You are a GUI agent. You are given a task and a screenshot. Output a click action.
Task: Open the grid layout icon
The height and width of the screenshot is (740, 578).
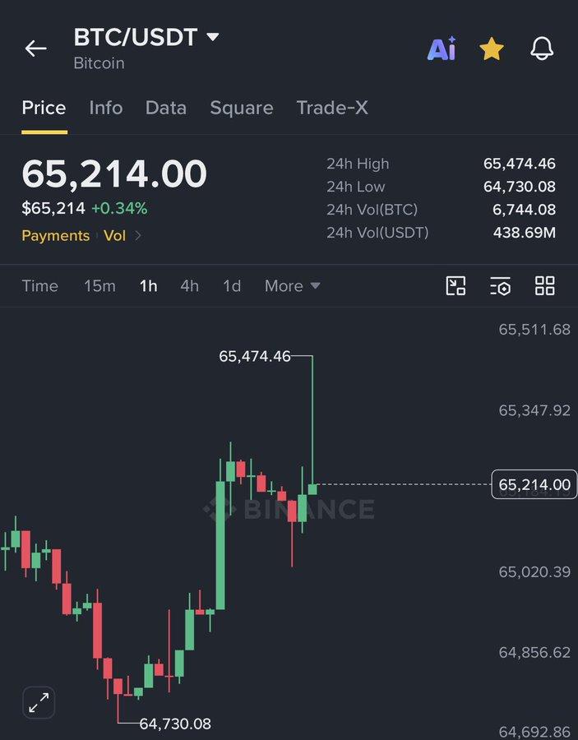[545, 285]
